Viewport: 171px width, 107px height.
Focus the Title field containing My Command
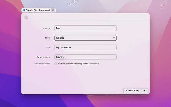(x=85, y=47)
